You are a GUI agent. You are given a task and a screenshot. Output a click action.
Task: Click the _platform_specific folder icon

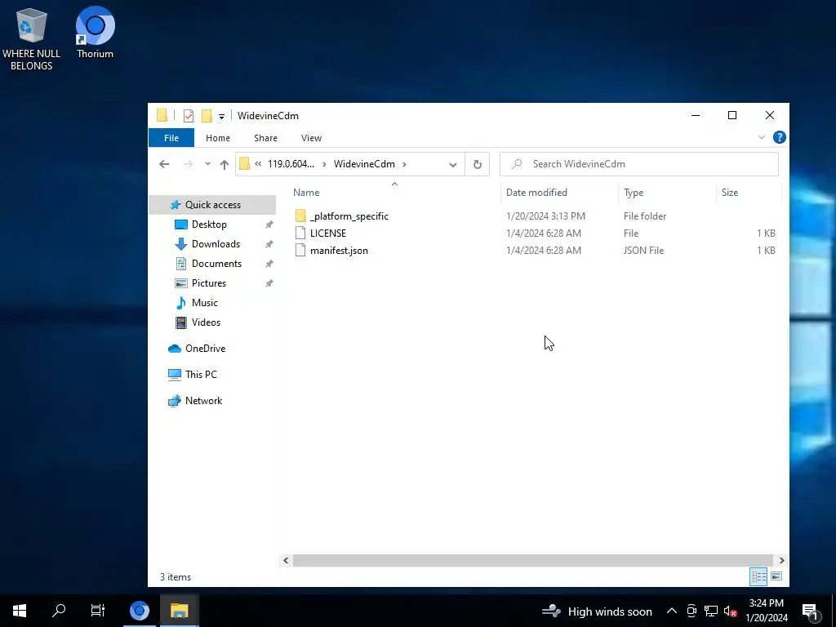point(300,216)
